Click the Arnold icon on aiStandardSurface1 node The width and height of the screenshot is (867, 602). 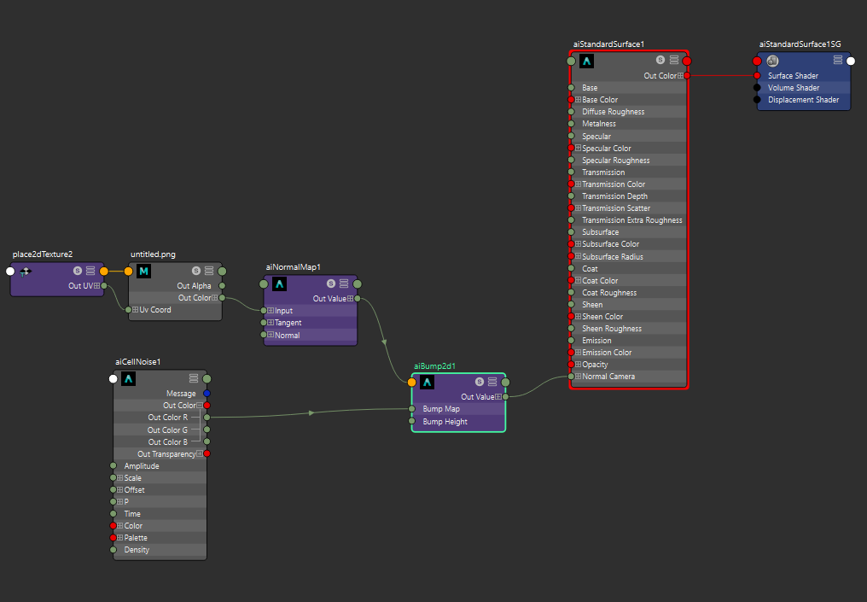click(586, 61)
